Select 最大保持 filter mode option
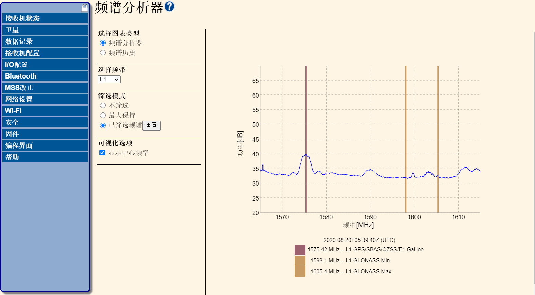535x295 pixels. coord(103,115)
